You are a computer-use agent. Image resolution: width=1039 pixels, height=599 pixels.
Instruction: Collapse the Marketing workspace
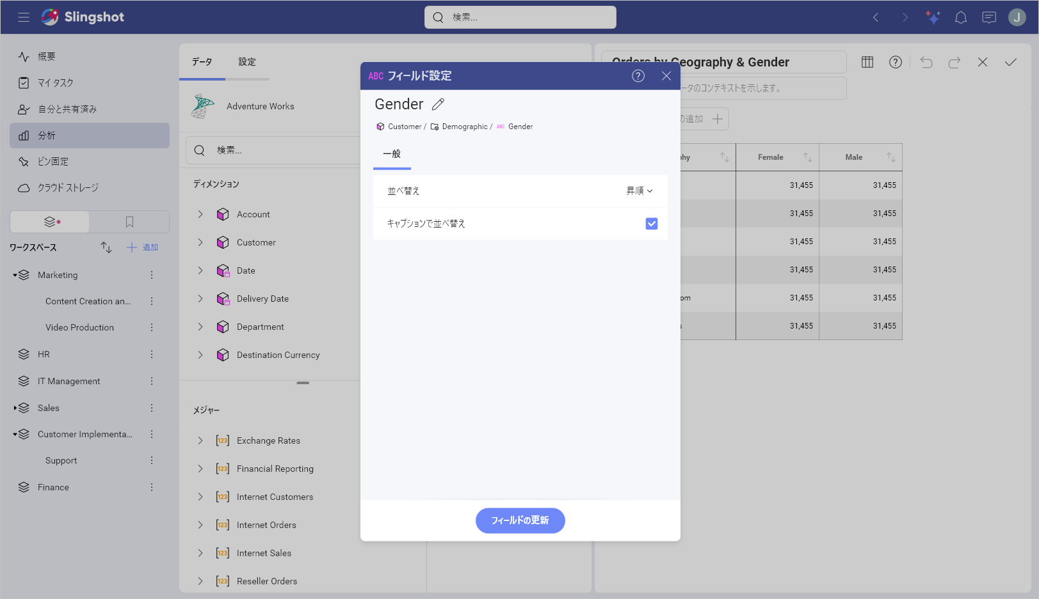(15, 276)
